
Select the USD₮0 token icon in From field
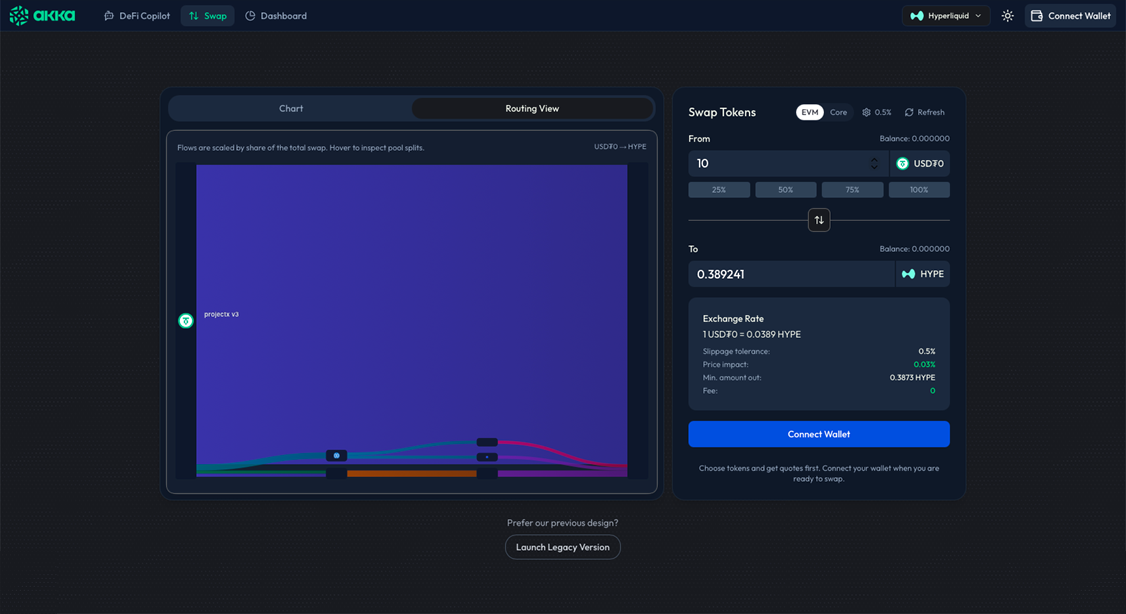[x=903, y=164]
